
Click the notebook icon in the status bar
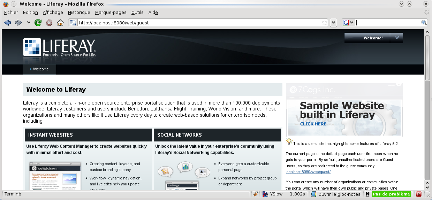[x=313, y=194]
